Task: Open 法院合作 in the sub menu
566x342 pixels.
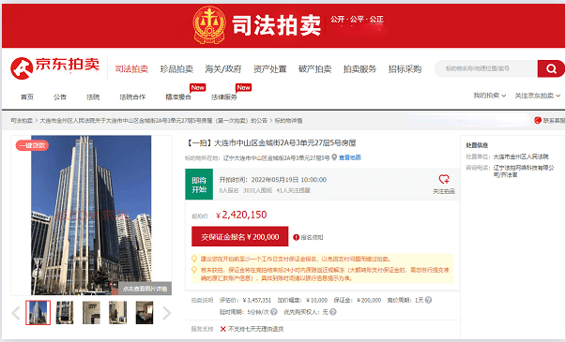Action: click(x=132, y=97)
